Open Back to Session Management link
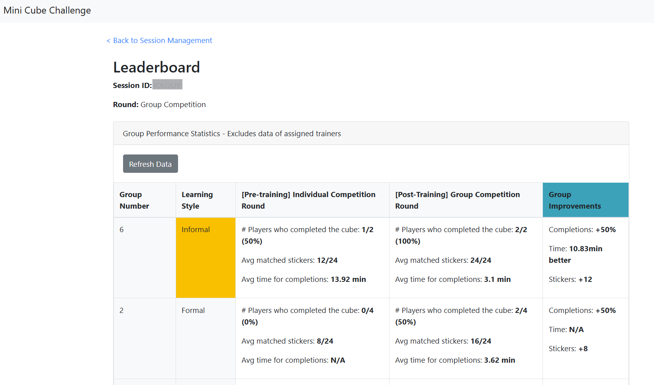The image size is (654, 385). click(x=159, y=41)
